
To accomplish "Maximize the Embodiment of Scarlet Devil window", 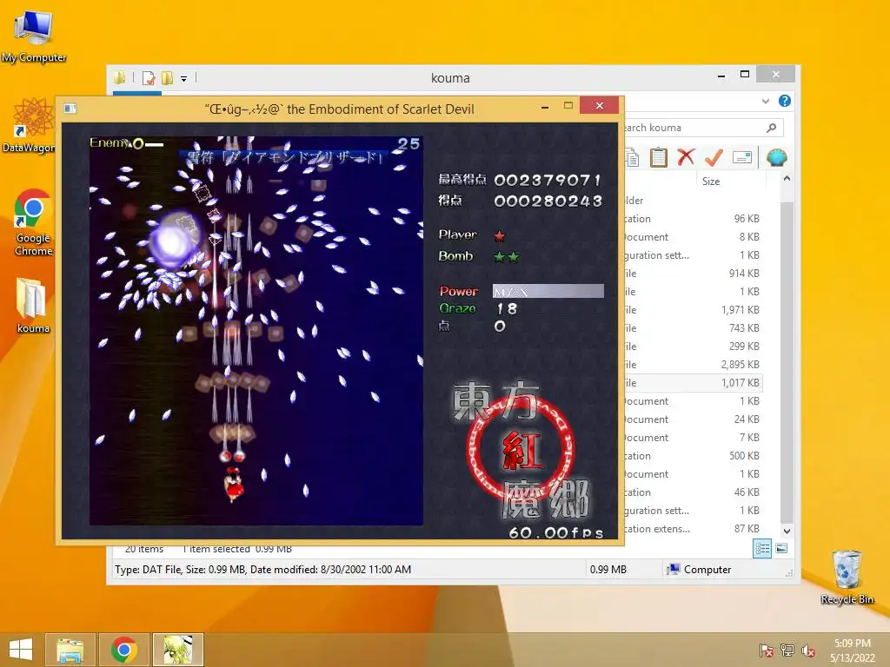I will 568,105.
